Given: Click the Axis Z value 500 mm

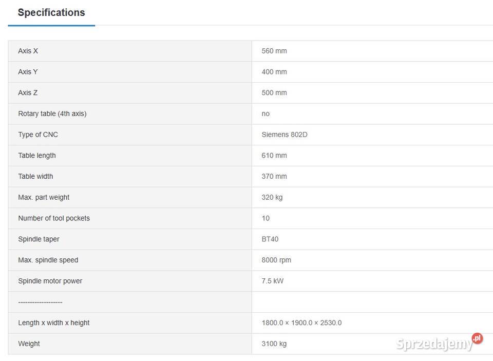Looking at the screenshot, I should coord(274,93).
